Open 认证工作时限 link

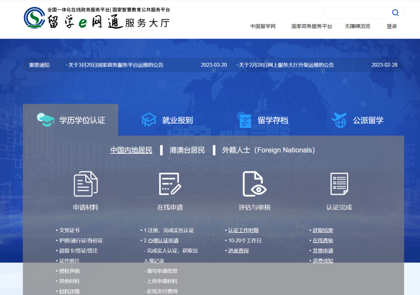coord(243,230)
